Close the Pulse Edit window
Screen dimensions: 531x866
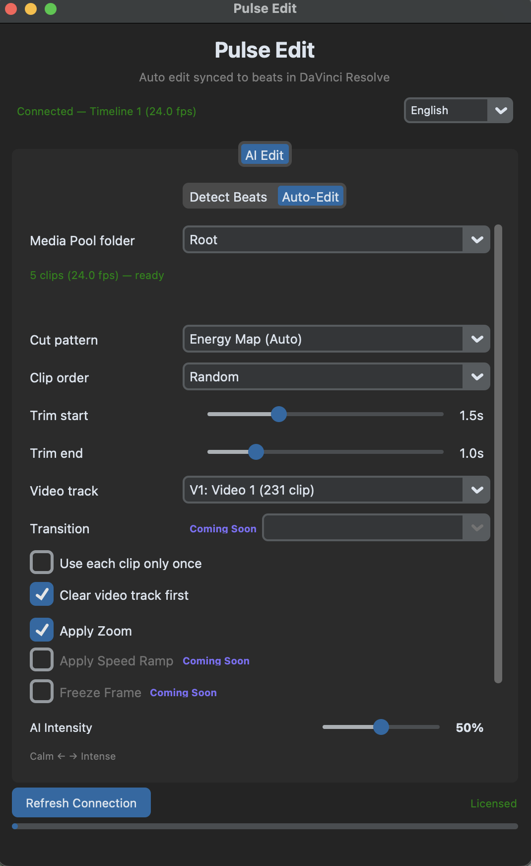[11, 9]
